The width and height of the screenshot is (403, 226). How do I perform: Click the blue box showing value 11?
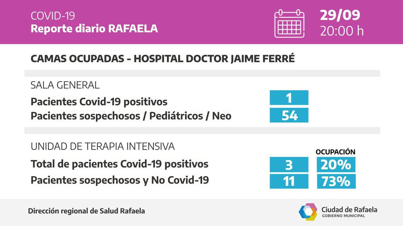[x=289, y=181]
